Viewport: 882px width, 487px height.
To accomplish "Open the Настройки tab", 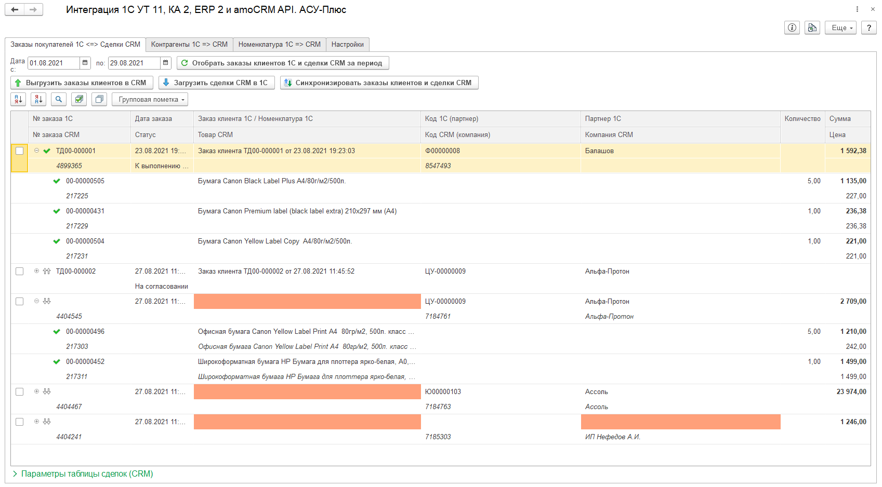I will point(347,45).
